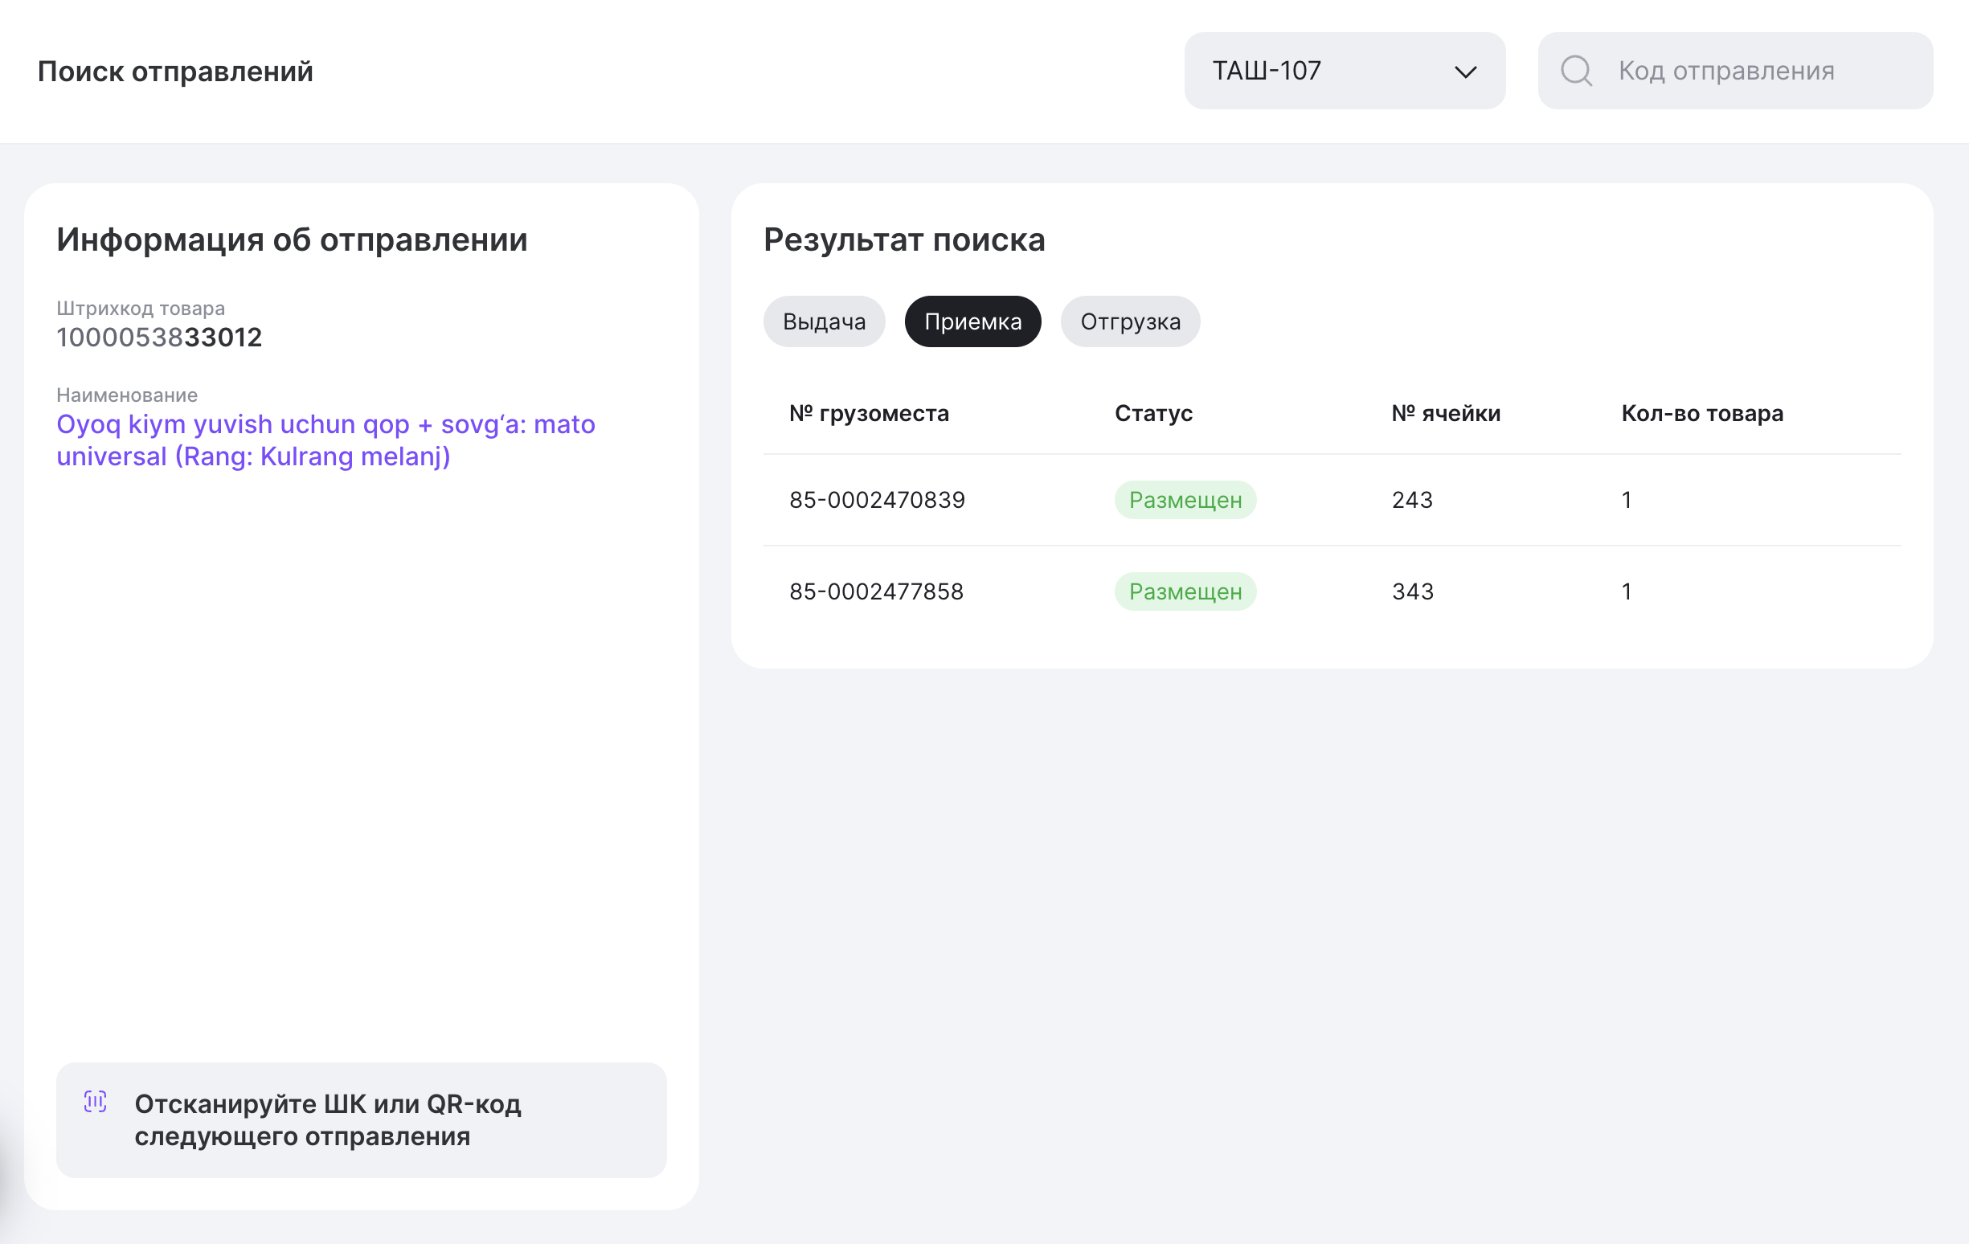This screenshot has width=1969, height=1244.
Task: Click the search magnifier icon
Action: point(1576,72)
